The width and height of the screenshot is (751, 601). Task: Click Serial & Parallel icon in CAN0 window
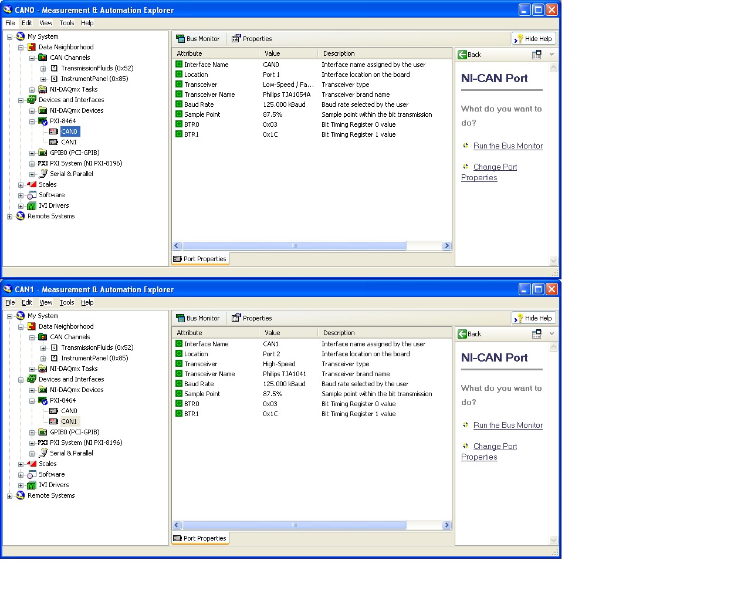[43, 174]
